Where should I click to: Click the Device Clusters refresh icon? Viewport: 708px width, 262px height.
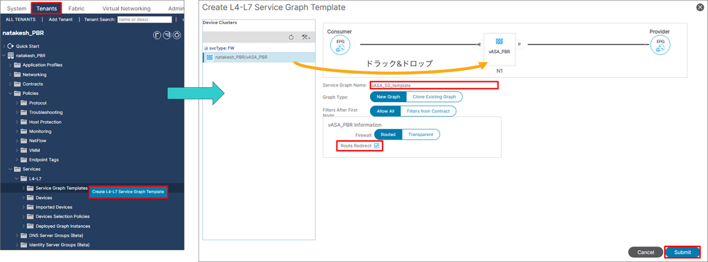tap(291, 37)
